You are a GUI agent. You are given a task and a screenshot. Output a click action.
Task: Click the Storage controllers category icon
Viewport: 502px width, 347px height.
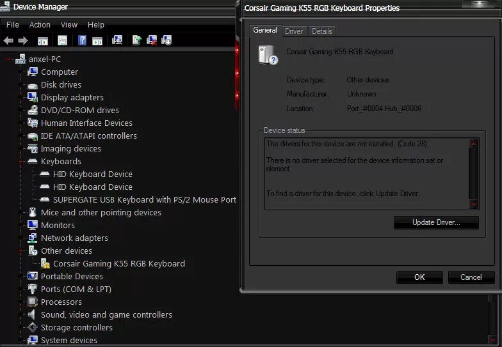(32, 327)
